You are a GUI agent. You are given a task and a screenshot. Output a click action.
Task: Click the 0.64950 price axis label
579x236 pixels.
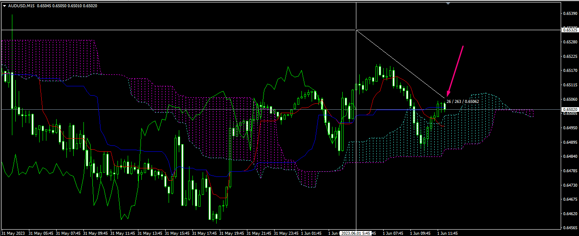(x=570, y=128)
